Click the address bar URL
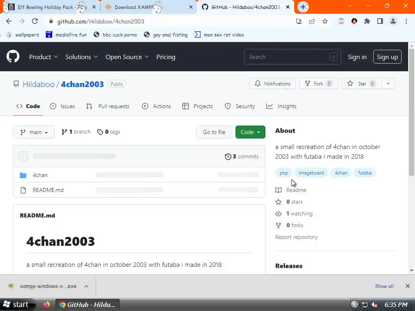This screenshot has height=311, width=415. [x=101, y=21]
